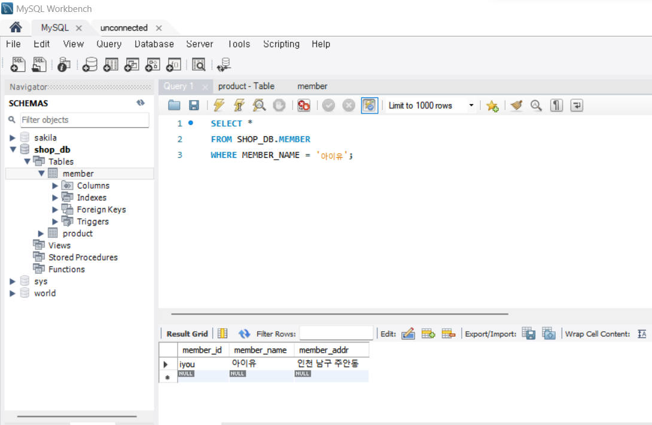Search table data icon in main toolbar
The image size is (652, 425).
(199, 65)
